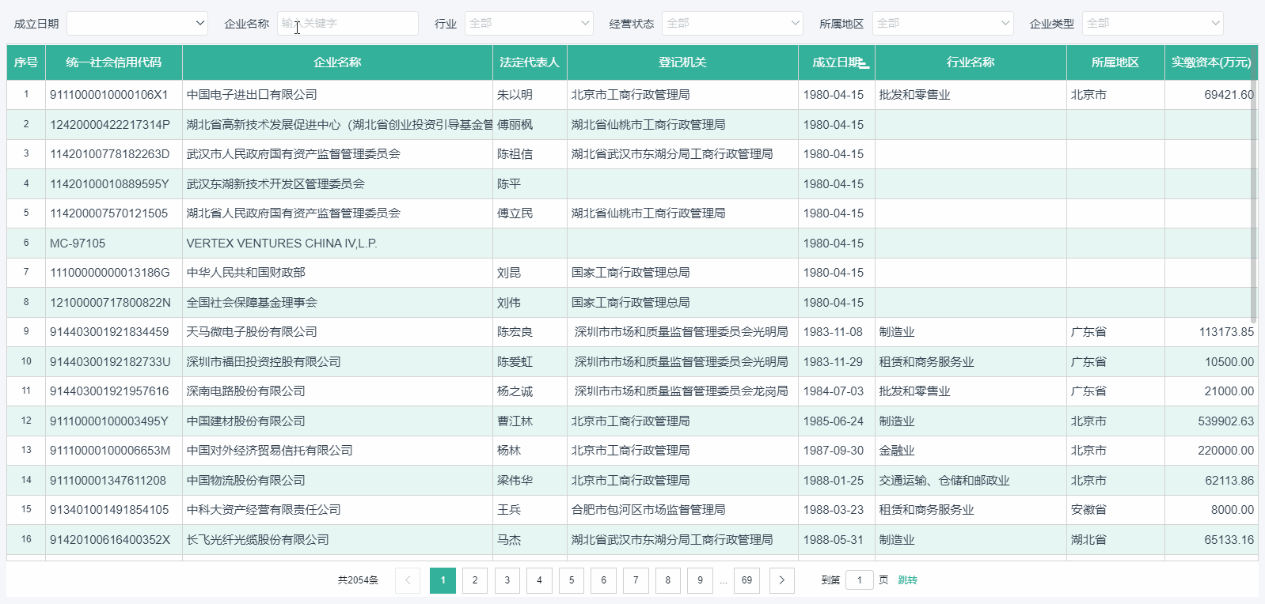Viewport: 1265px width, 604px height.
Task: Expand the 行业 dropdown
Action: (x=528, y=24)
